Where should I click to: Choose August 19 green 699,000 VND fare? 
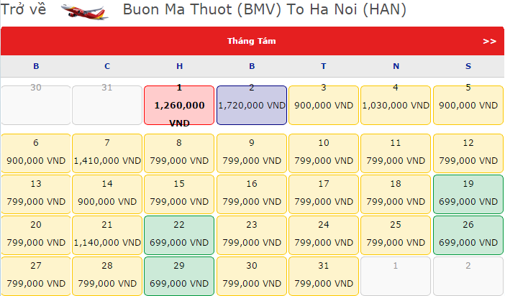click(468, 193)
